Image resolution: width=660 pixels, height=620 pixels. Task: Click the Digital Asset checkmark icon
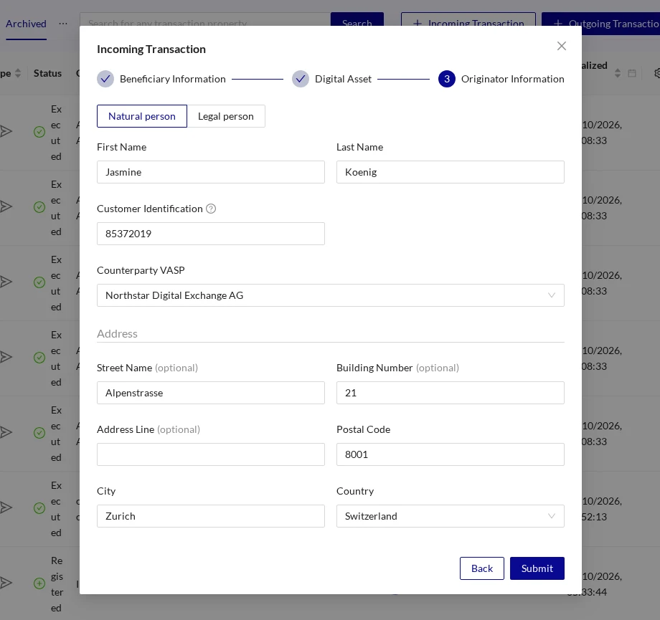301,79
